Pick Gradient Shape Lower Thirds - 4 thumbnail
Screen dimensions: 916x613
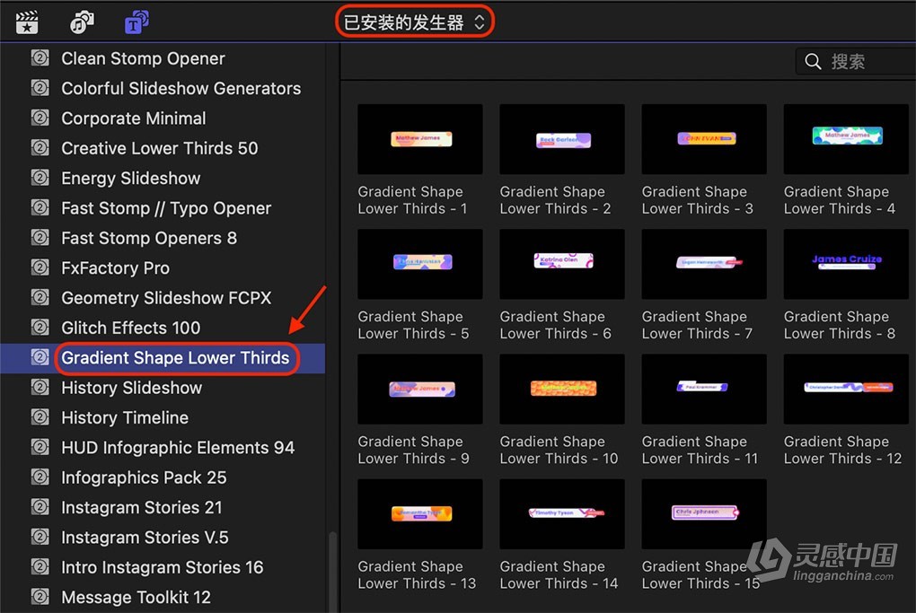pyautogui.click(x=846, y=139)
